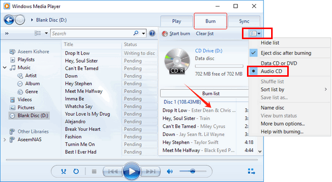Click the Back navigation arrow button
332x182 pixels.
click(9, 20)
